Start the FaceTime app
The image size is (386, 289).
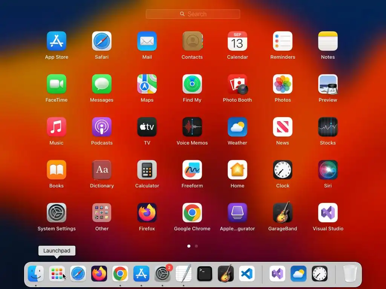click(57, 84)
